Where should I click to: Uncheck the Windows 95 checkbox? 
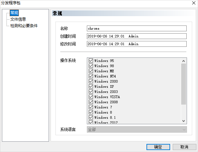(x=91, y=61)
